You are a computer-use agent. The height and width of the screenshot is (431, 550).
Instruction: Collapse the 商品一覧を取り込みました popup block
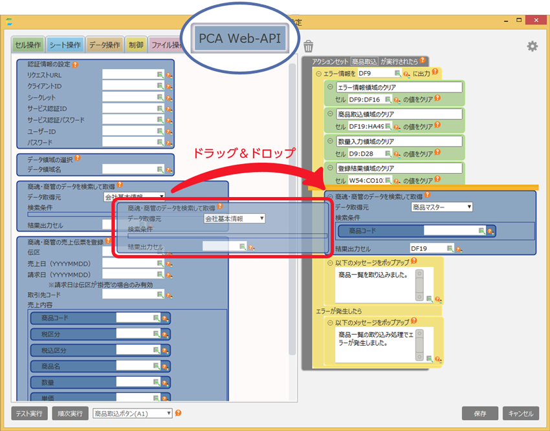[330, 263]
